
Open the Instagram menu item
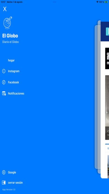[x=14, y=71]
